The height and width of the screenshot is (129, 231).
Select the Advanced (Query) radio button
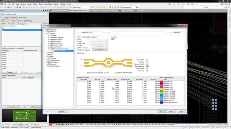[78, 50]
